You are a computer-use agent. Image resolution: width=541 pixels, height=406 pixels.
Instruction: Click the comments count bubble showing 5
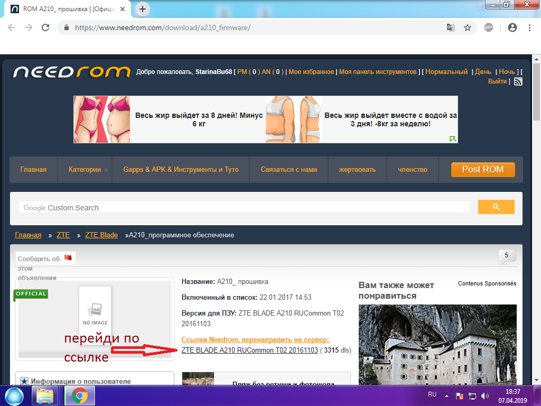pyautogui.click(x=506, y=256)
